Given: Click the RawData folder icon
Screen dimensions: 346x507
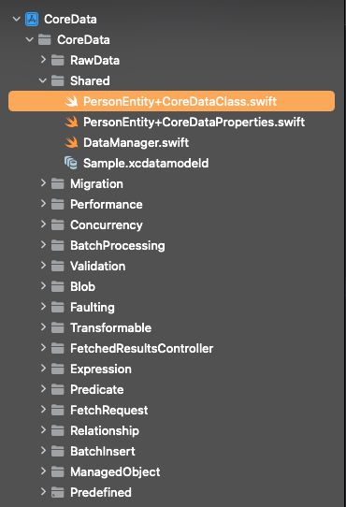Looking at the screenshot, I should (58, 60).
